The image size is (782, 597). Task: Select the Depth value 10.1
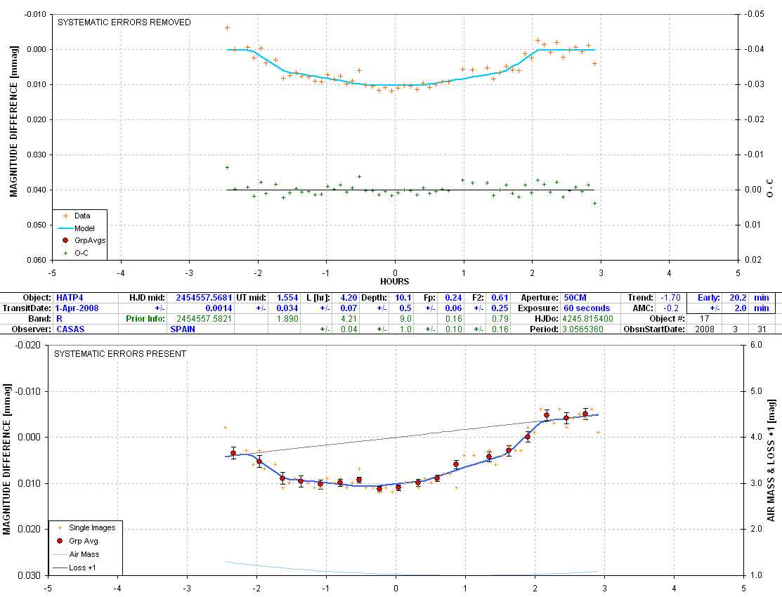[403, 298]
